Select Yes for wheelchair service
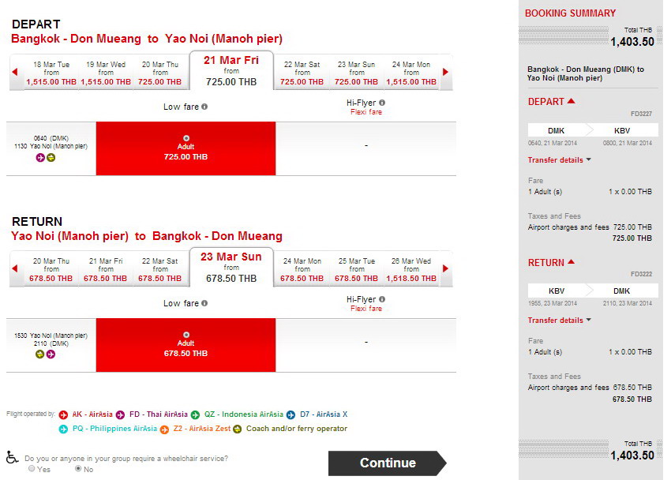The width and height of the screenshot is (671, 480). pyautogui.click(x=32, y=468)
